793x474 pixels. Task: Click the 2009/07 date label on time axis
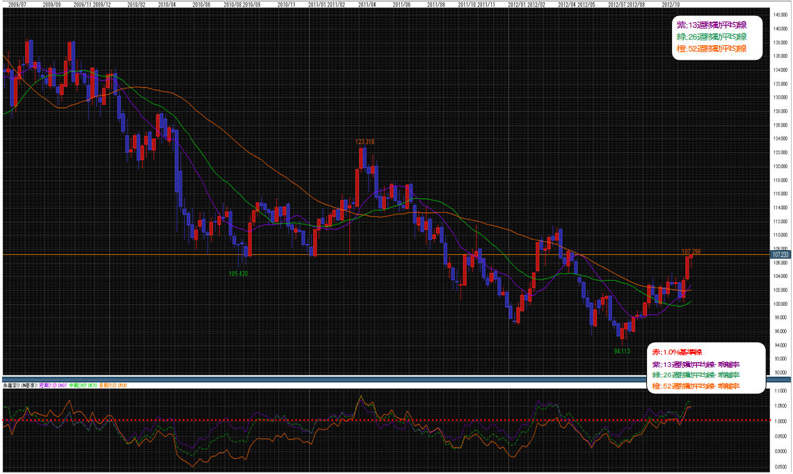coord(17,4)
